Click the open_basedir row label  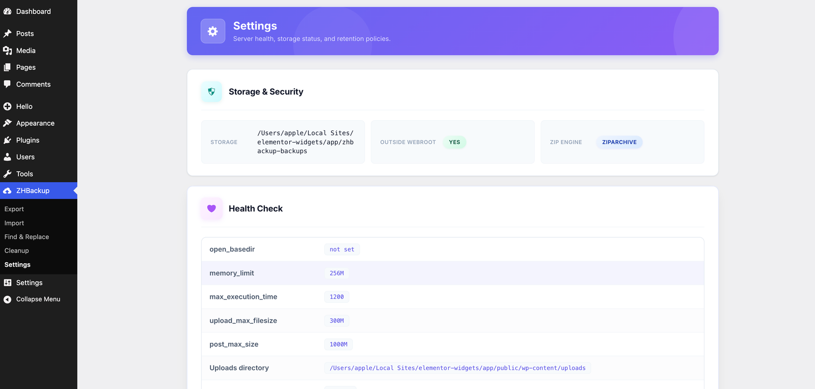pyautogui.click(x=232, y=249)
